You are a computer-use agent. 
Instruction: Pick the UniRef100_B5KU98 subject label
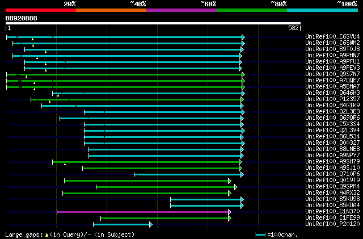332,199
